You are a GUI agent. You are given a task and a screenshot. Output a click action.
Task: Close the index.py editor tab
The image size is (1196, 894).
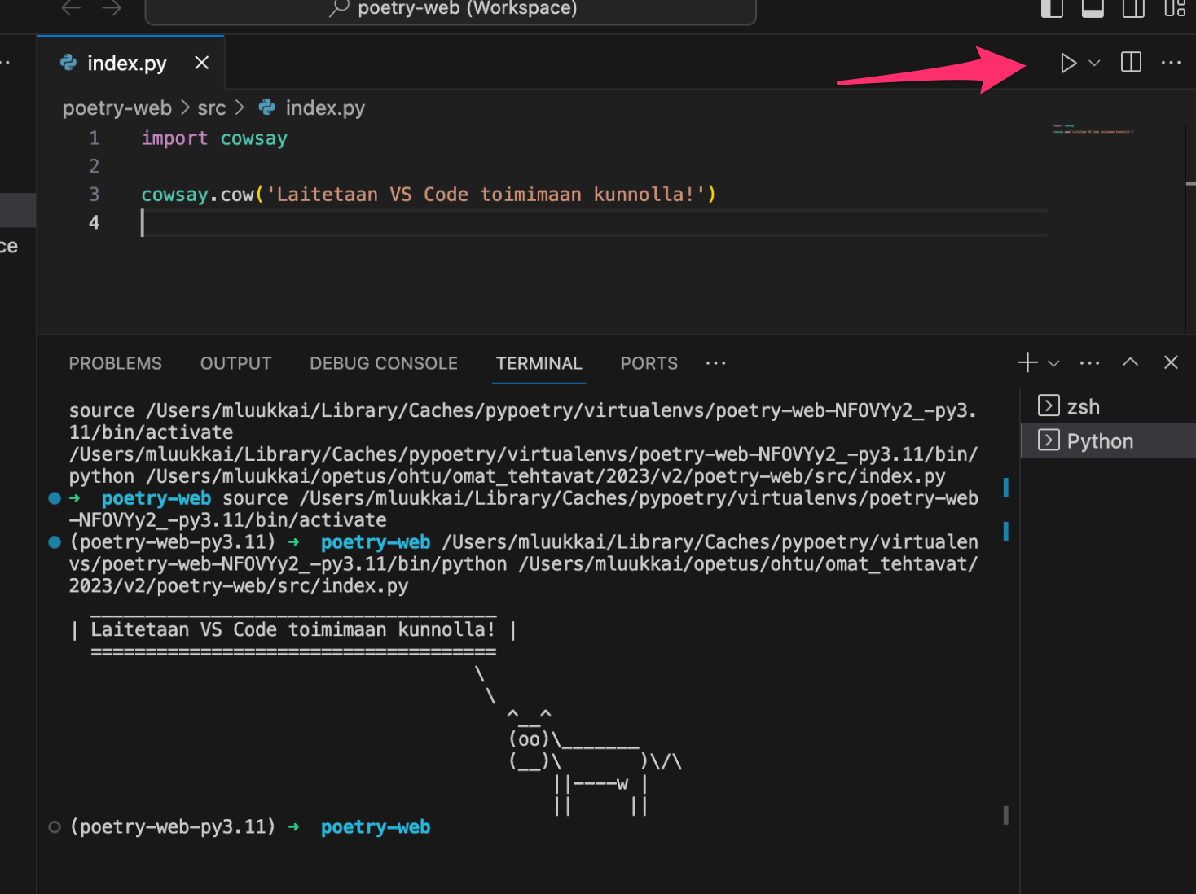coord(202,63)
